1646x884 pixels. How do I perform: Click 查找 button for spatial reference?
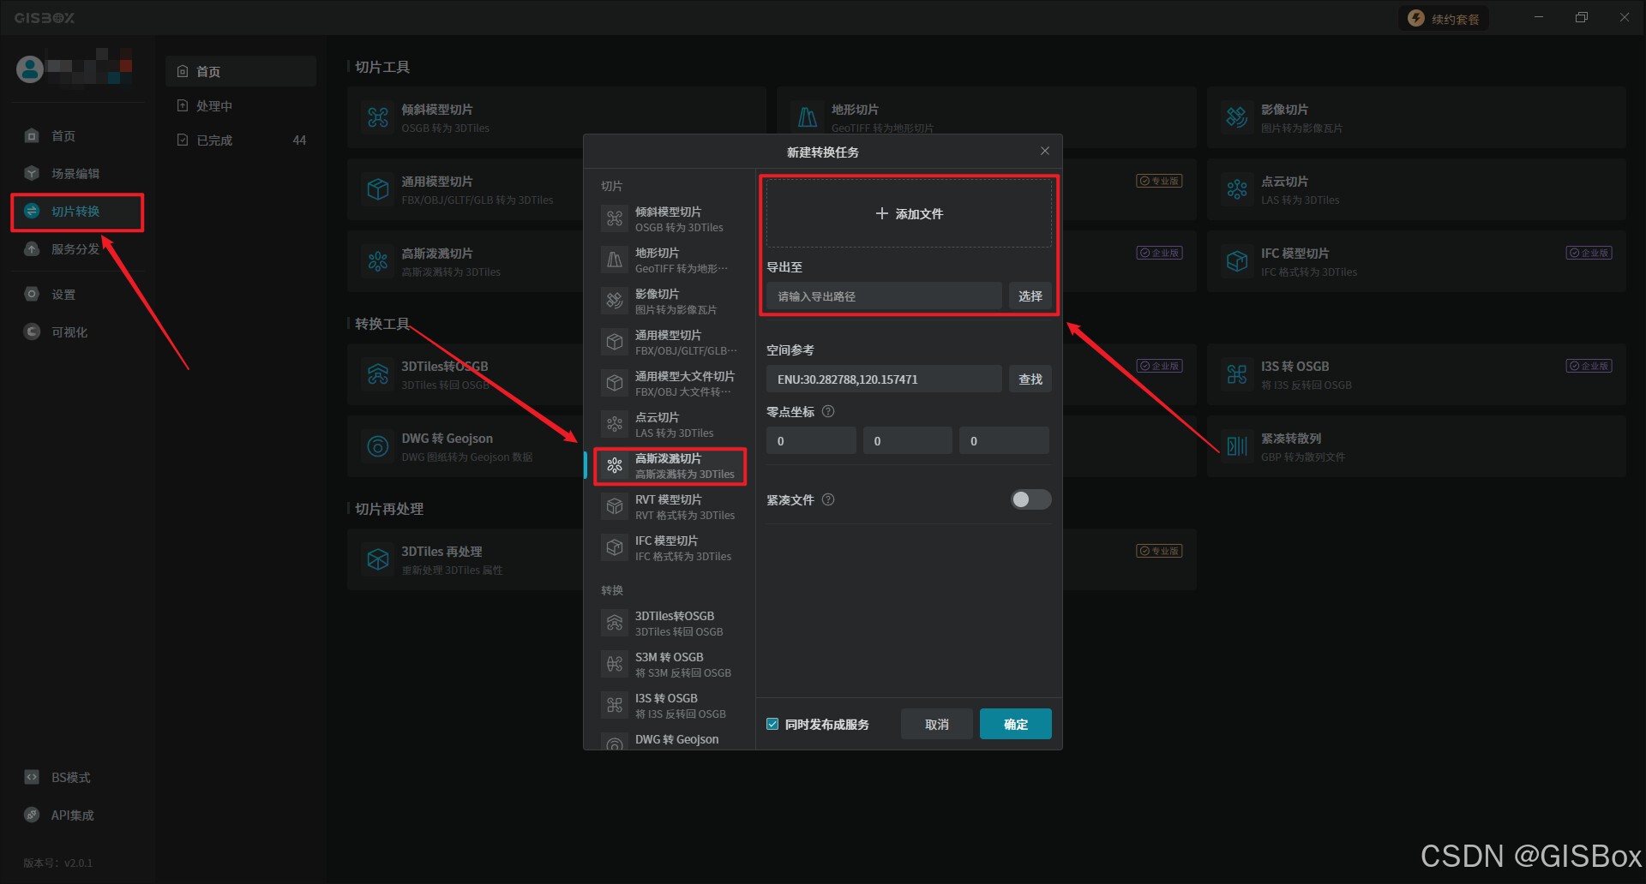(x=1030, y=379)
